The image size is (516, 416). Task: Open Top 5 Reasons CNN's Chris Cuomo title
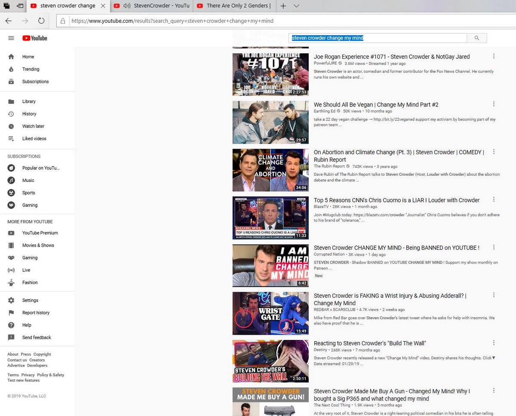coord(396,200)
